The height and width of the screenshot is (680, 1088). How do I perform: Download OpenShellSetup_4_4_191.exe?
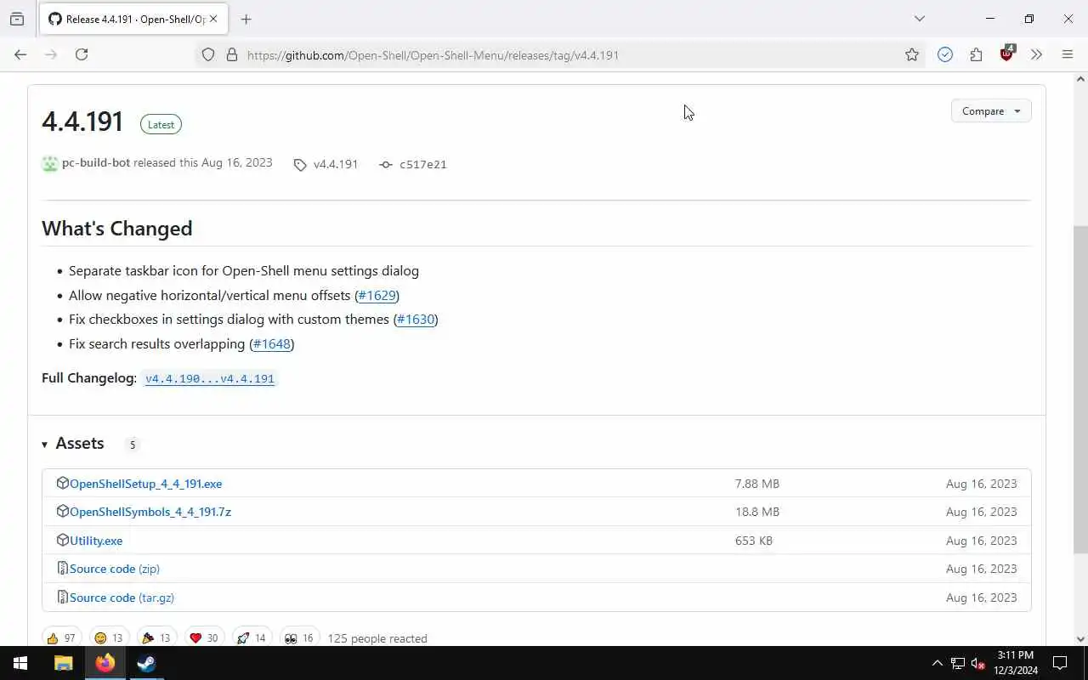click(145, 484)
